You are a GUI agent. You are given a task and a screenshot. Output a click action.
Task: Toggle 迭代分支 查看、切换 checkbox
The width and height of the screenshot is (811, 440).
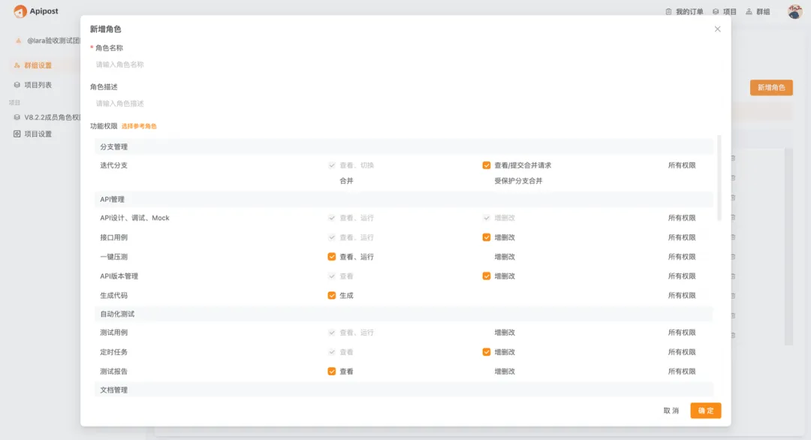click(332, 165)
